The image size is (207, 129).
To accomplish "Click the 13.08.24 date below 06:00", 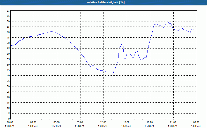I will click(x=56, y=126).
